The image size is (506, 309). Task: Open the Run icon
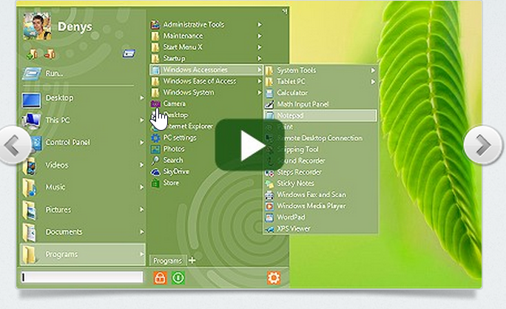tap(31, 73)
